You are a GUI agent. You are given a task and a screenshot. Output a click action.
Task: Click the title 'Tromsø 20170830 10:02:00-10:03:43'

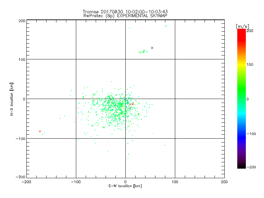pos(125,12)
